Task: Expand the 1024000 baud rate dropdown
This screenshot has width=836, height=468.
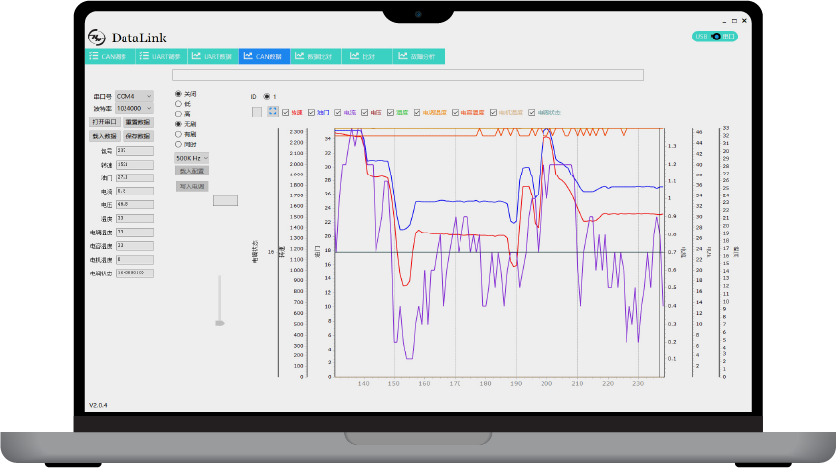Action: [x=134, y=108]
